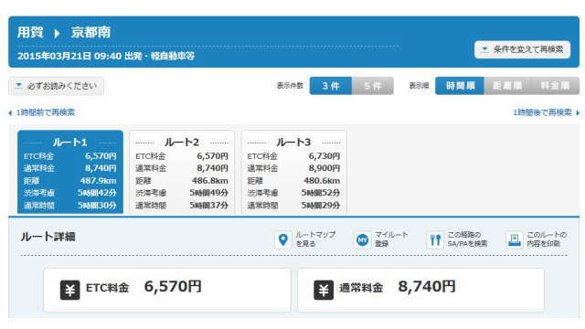Switch display count to 5件

(373, 86)
